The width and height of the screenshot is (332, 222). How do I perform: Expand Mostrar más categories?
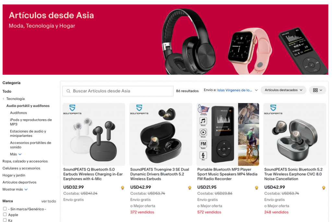[15, 189]
